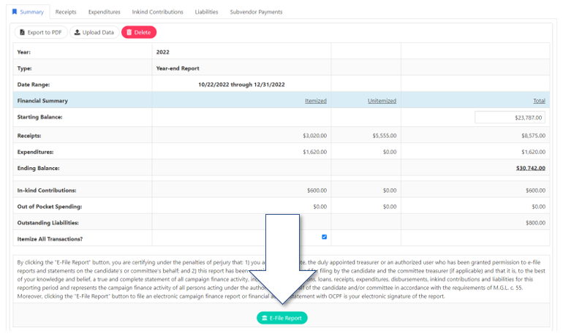Click the Unitemized column header link
563x336 pixels.
click(x=382, y=101)
